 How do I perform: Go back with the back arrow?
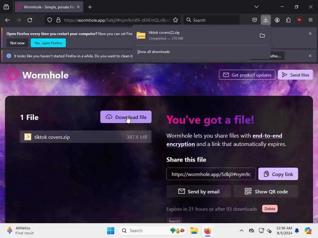click(x=7, y=20)
